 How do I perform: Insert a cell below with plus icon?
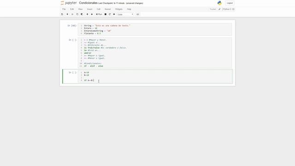pyautogui.click(x=67, y=14)
